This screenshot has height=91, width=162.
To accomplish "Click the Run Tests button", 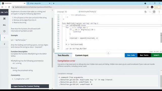I will coord(144,55).
